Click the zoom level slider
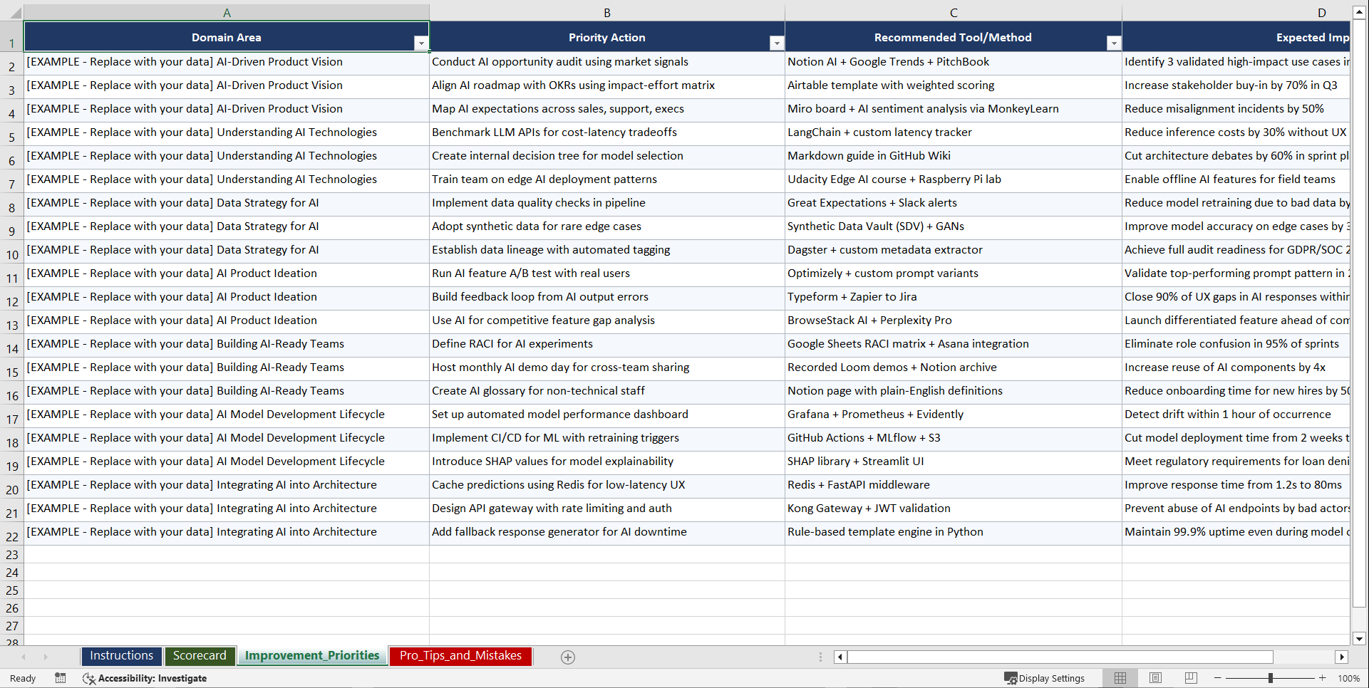The width and height of the screenshot is (1369, 688). [x=1270, y=678]
